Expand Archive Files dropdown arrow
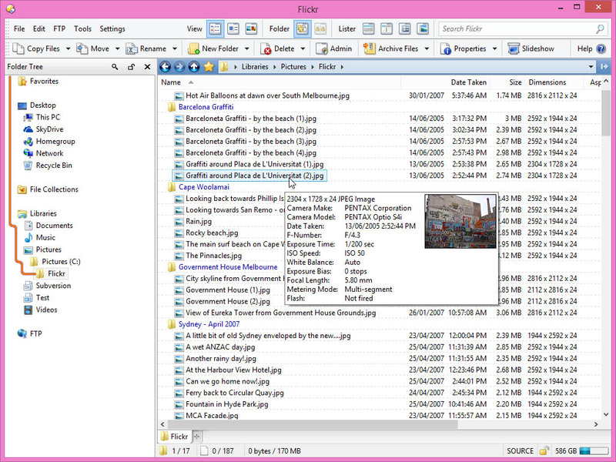This screenshot has width=616, height=462. (427, 49)
